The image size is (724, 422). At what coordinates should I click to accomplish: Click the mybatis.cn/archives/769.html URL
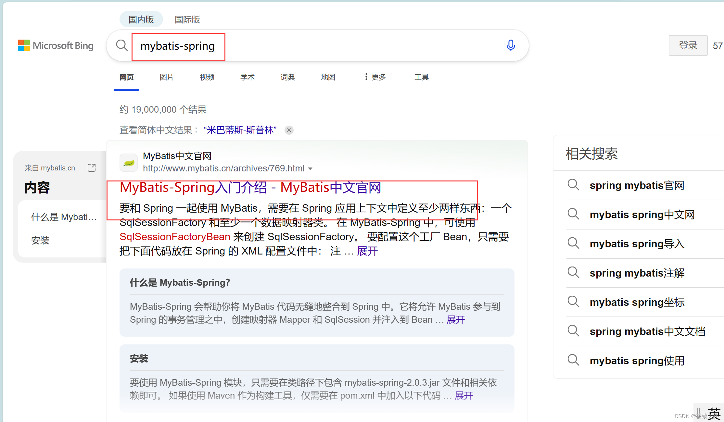pyautogui.click(x=224, y=168)
